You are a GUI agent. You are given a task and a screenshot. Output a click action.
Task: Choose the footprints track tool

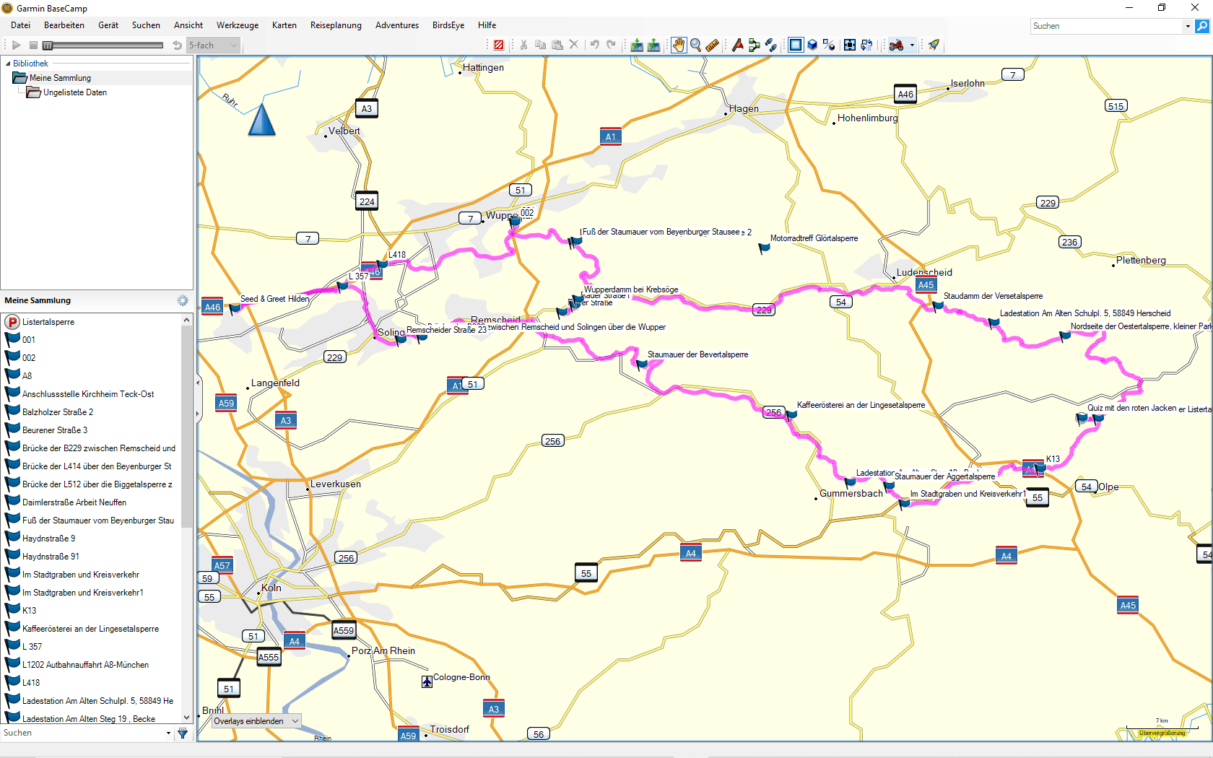771,45
